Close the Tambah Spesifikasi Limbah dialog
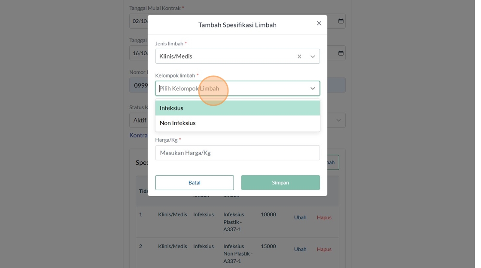 click(319, 24)
